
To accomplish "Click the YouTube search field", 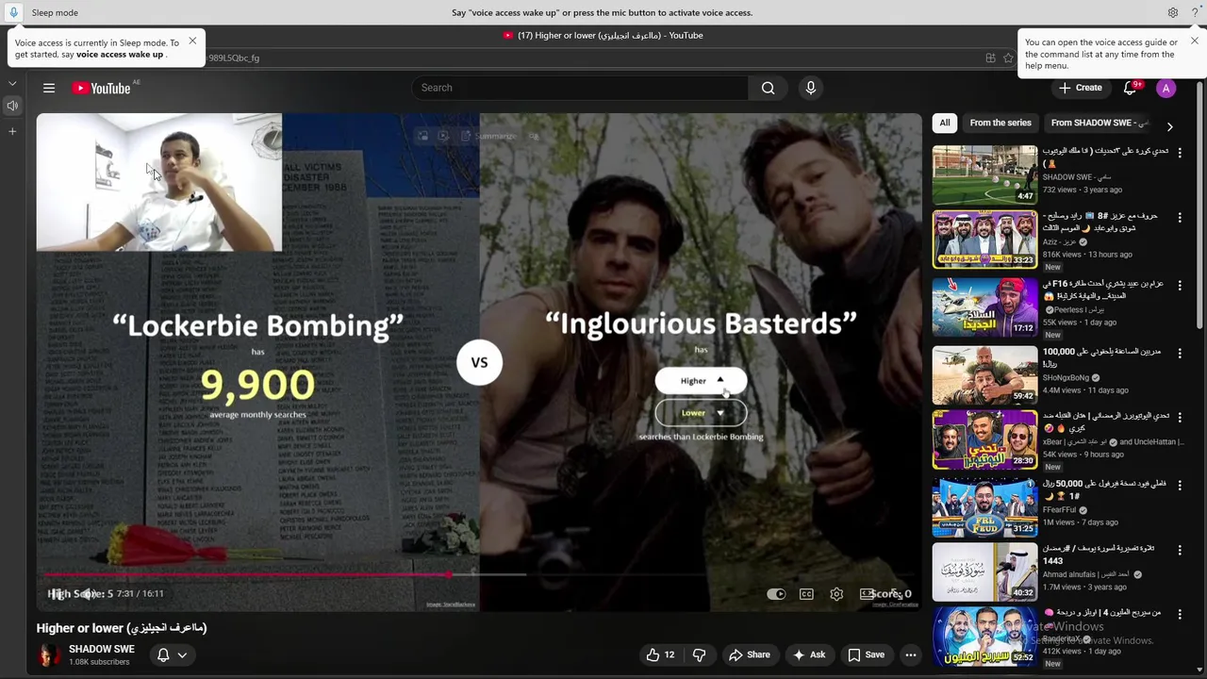I will pyautogui.click(x=580, y=88).
